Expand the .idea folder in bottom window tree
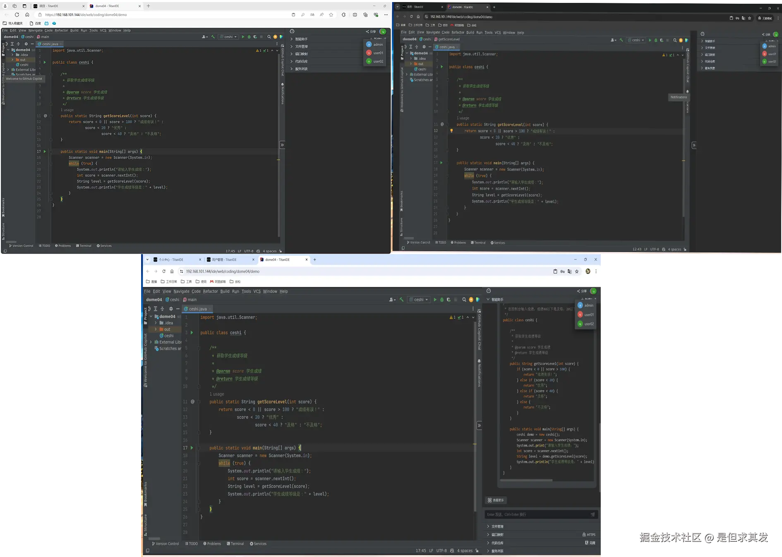 (156, 323)
